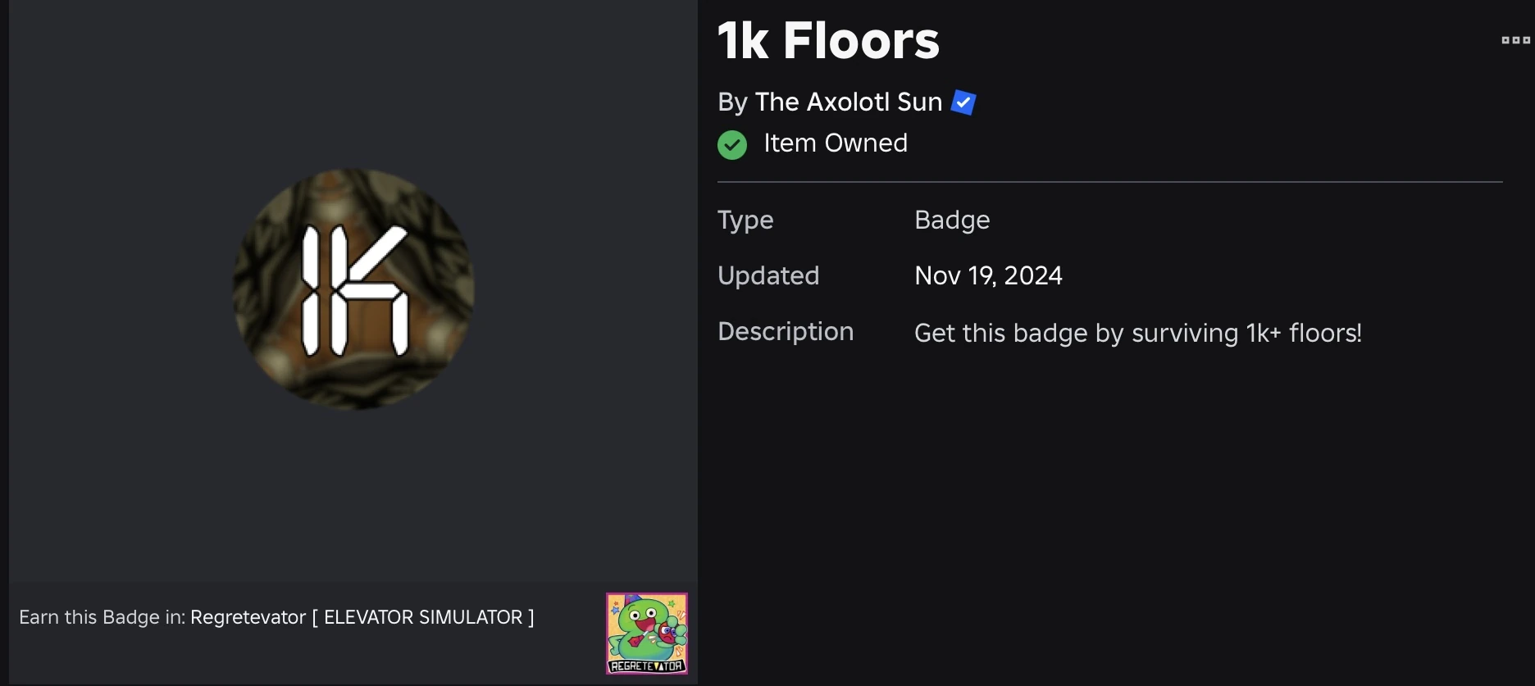Select the badge description text
Screen dimensions: 1535x686
coord(1138,333)
